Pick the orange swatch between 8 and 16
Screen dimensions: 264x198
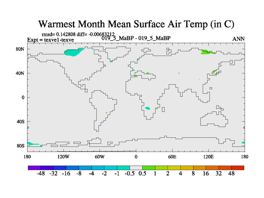[x=200, y=168]
